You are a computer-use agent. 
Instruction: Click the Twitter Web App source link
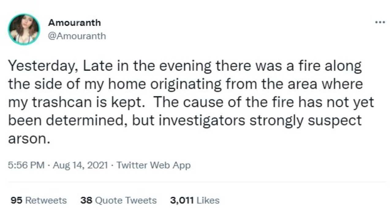pyautogui.click(x=153, y=165)
